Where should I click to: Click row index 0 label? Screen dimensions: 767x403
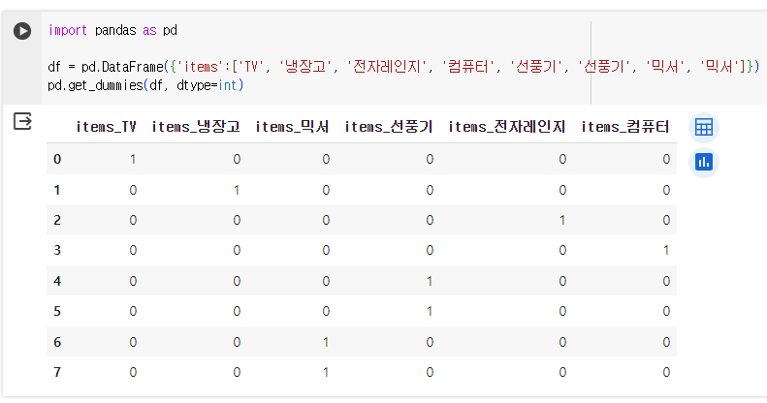tap(57, 159)
